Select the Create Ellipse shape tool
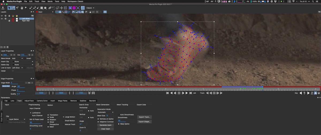Image resolution: width=321 pixels, height=135 pixels. click(45, 8)
